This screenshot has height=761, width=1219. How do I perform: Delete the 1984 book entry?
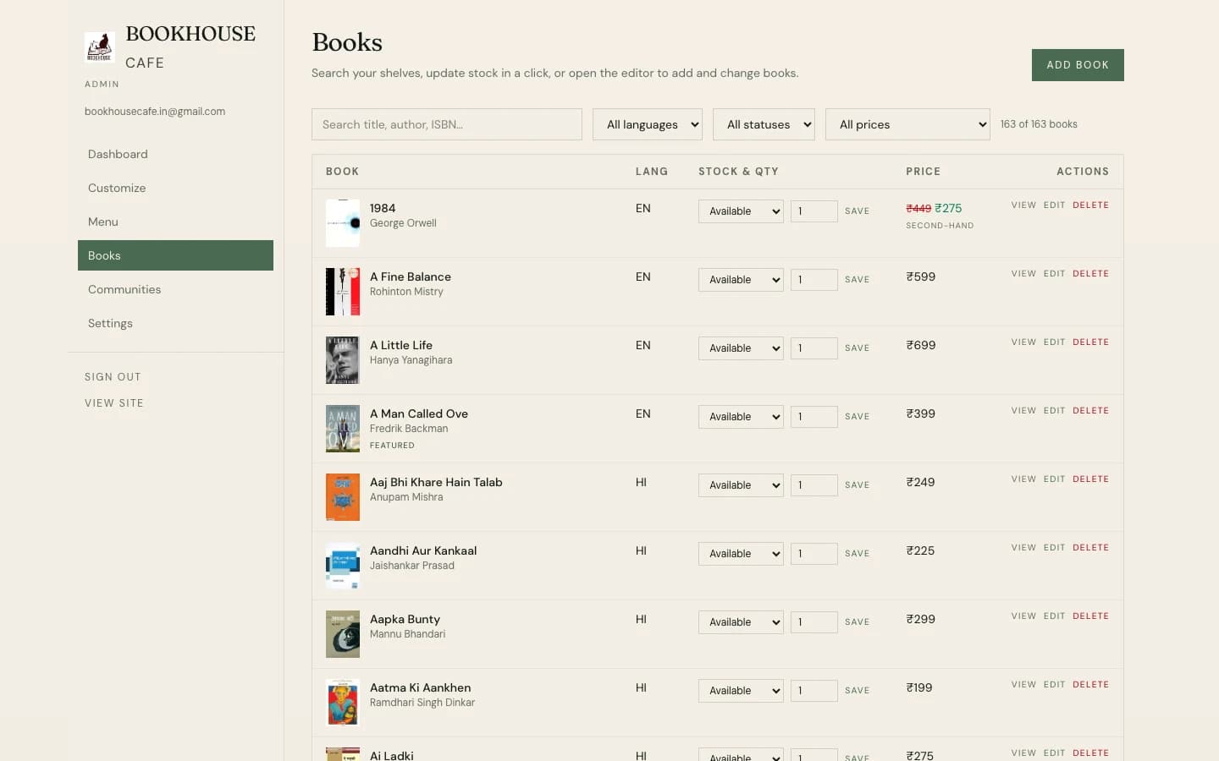[x=1090, y=205]
